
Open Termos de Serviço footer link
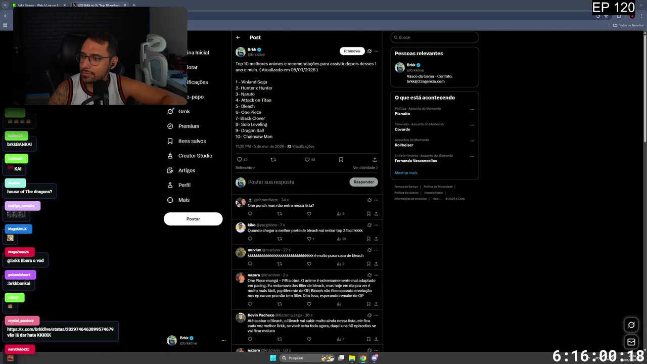tap(406, 187)
